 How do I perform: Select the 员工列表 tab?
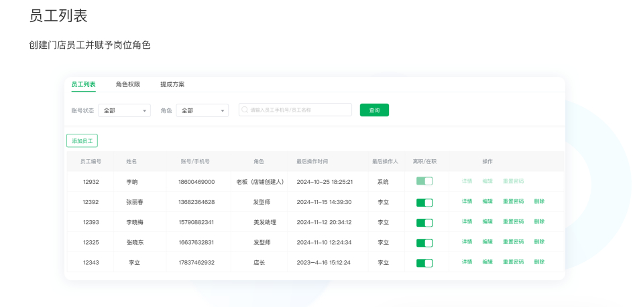point(84,84)
